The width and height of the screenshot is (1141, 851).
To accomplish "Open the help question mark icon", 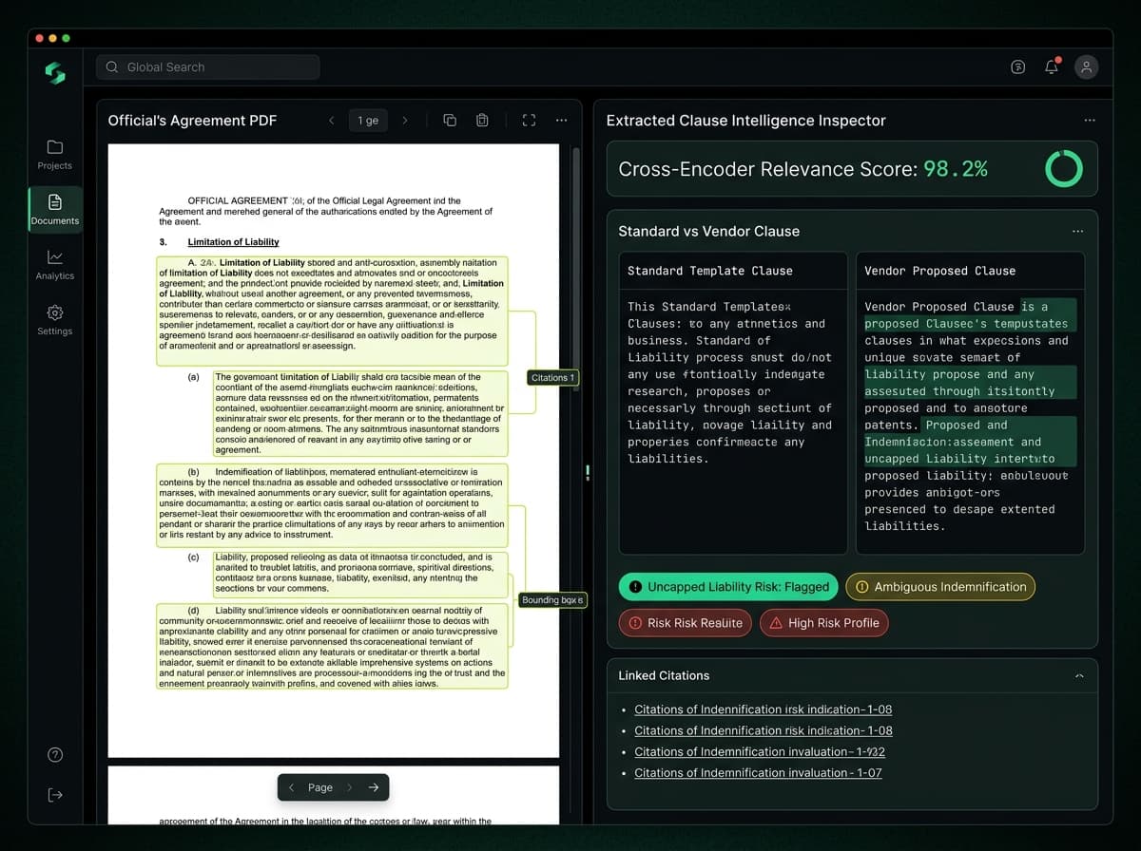I will pos(55,755).
